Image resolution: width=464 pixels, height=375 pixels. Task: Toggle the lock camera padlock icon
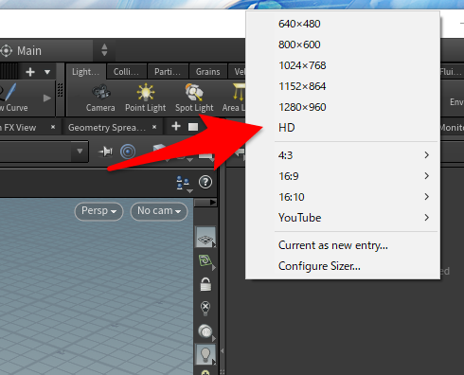[x=205, y=284]
